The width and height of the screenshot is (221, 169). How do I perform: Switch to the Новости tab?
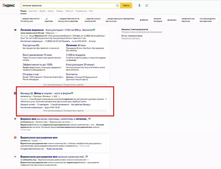69,11
